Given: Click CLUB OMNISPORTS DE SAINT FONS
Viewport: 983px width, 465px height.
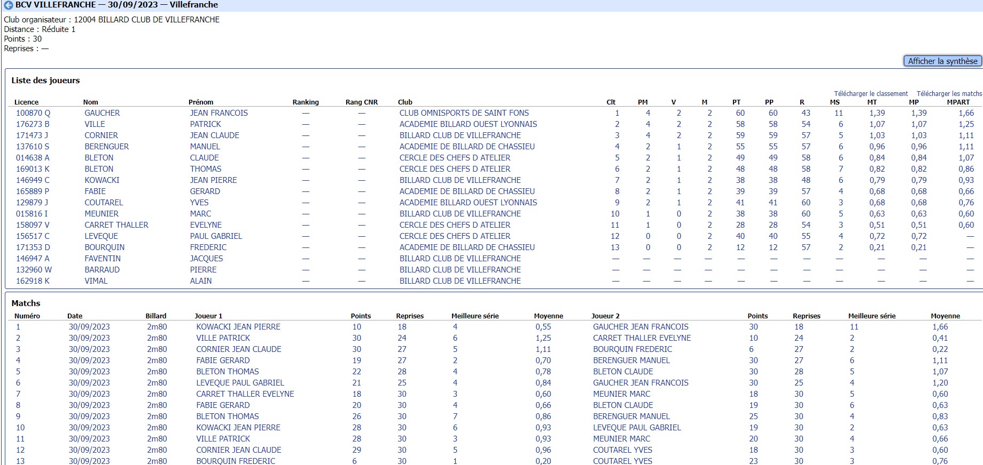Looking at the screenshot, I should [x=464, y=113].
